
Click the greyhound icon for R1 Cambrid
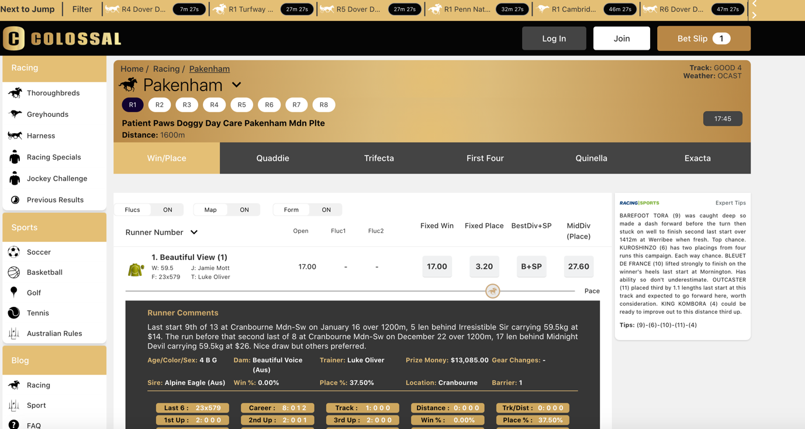click(543, 9)
